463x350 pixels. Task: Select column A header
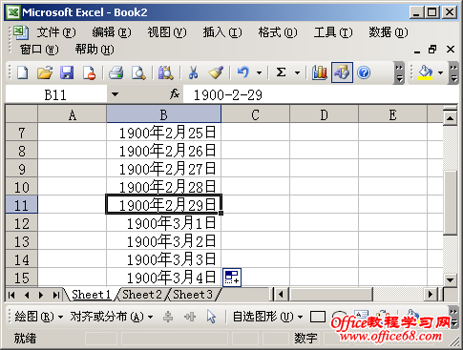(x=72, y=114)
